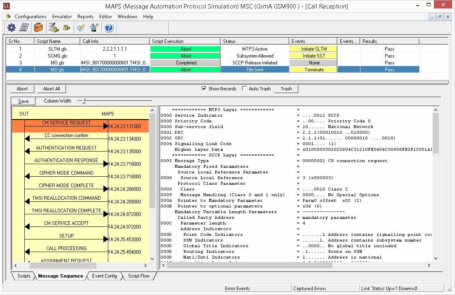This screenshot has width=455, height=295.
Task: Click the Captured Errors status bar entry
Action: click(x=325, y=289)
